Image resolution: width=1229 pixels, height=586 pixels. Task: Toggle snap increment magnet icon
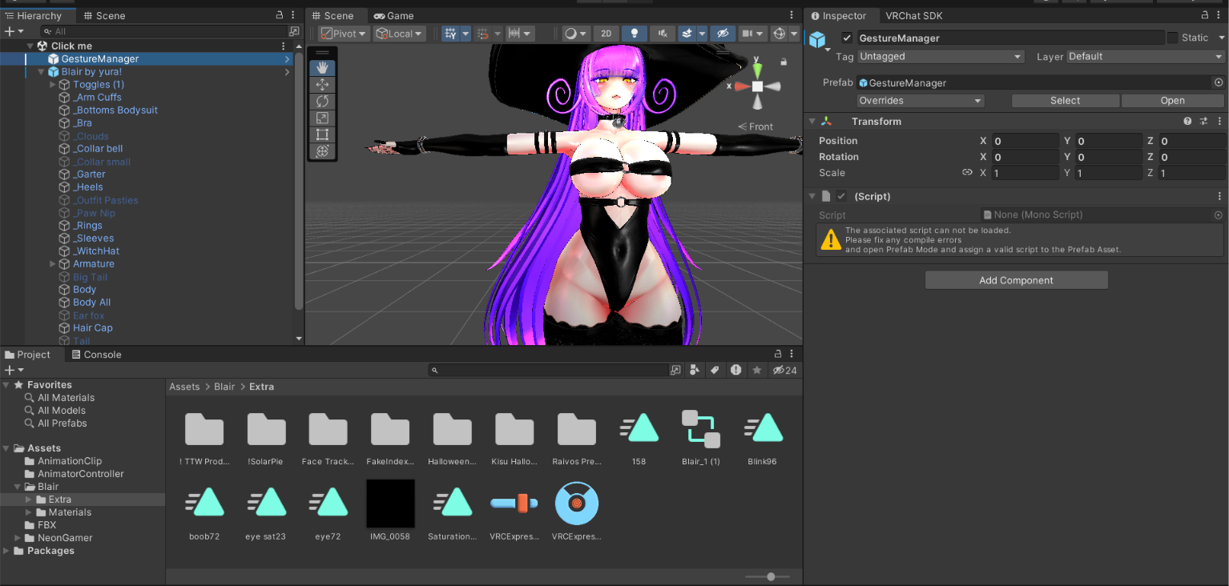tap(482, 34)
